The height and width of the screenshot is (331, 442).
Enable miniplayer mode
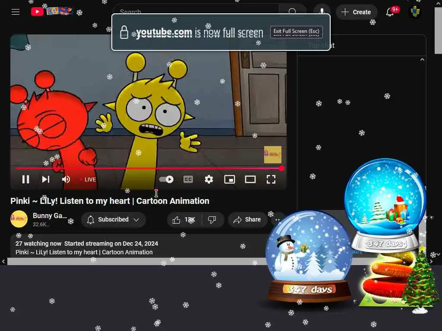[x=230, y=179]
